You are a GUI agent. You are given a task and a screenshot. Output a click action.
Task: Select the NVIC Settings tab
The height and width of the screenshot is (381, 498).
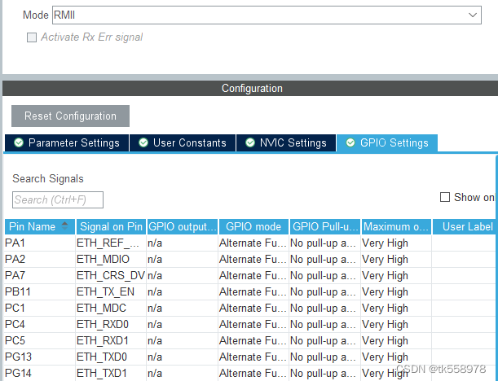[x=285, y=143]
